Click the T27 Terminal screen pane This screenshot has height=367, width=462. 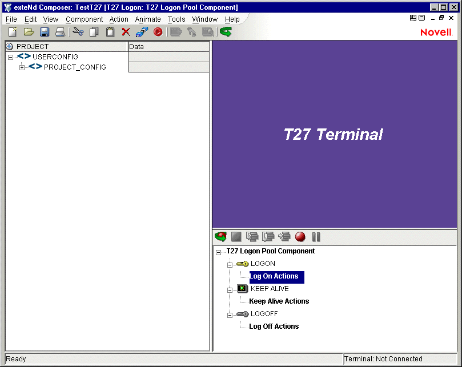click(335, 134)
